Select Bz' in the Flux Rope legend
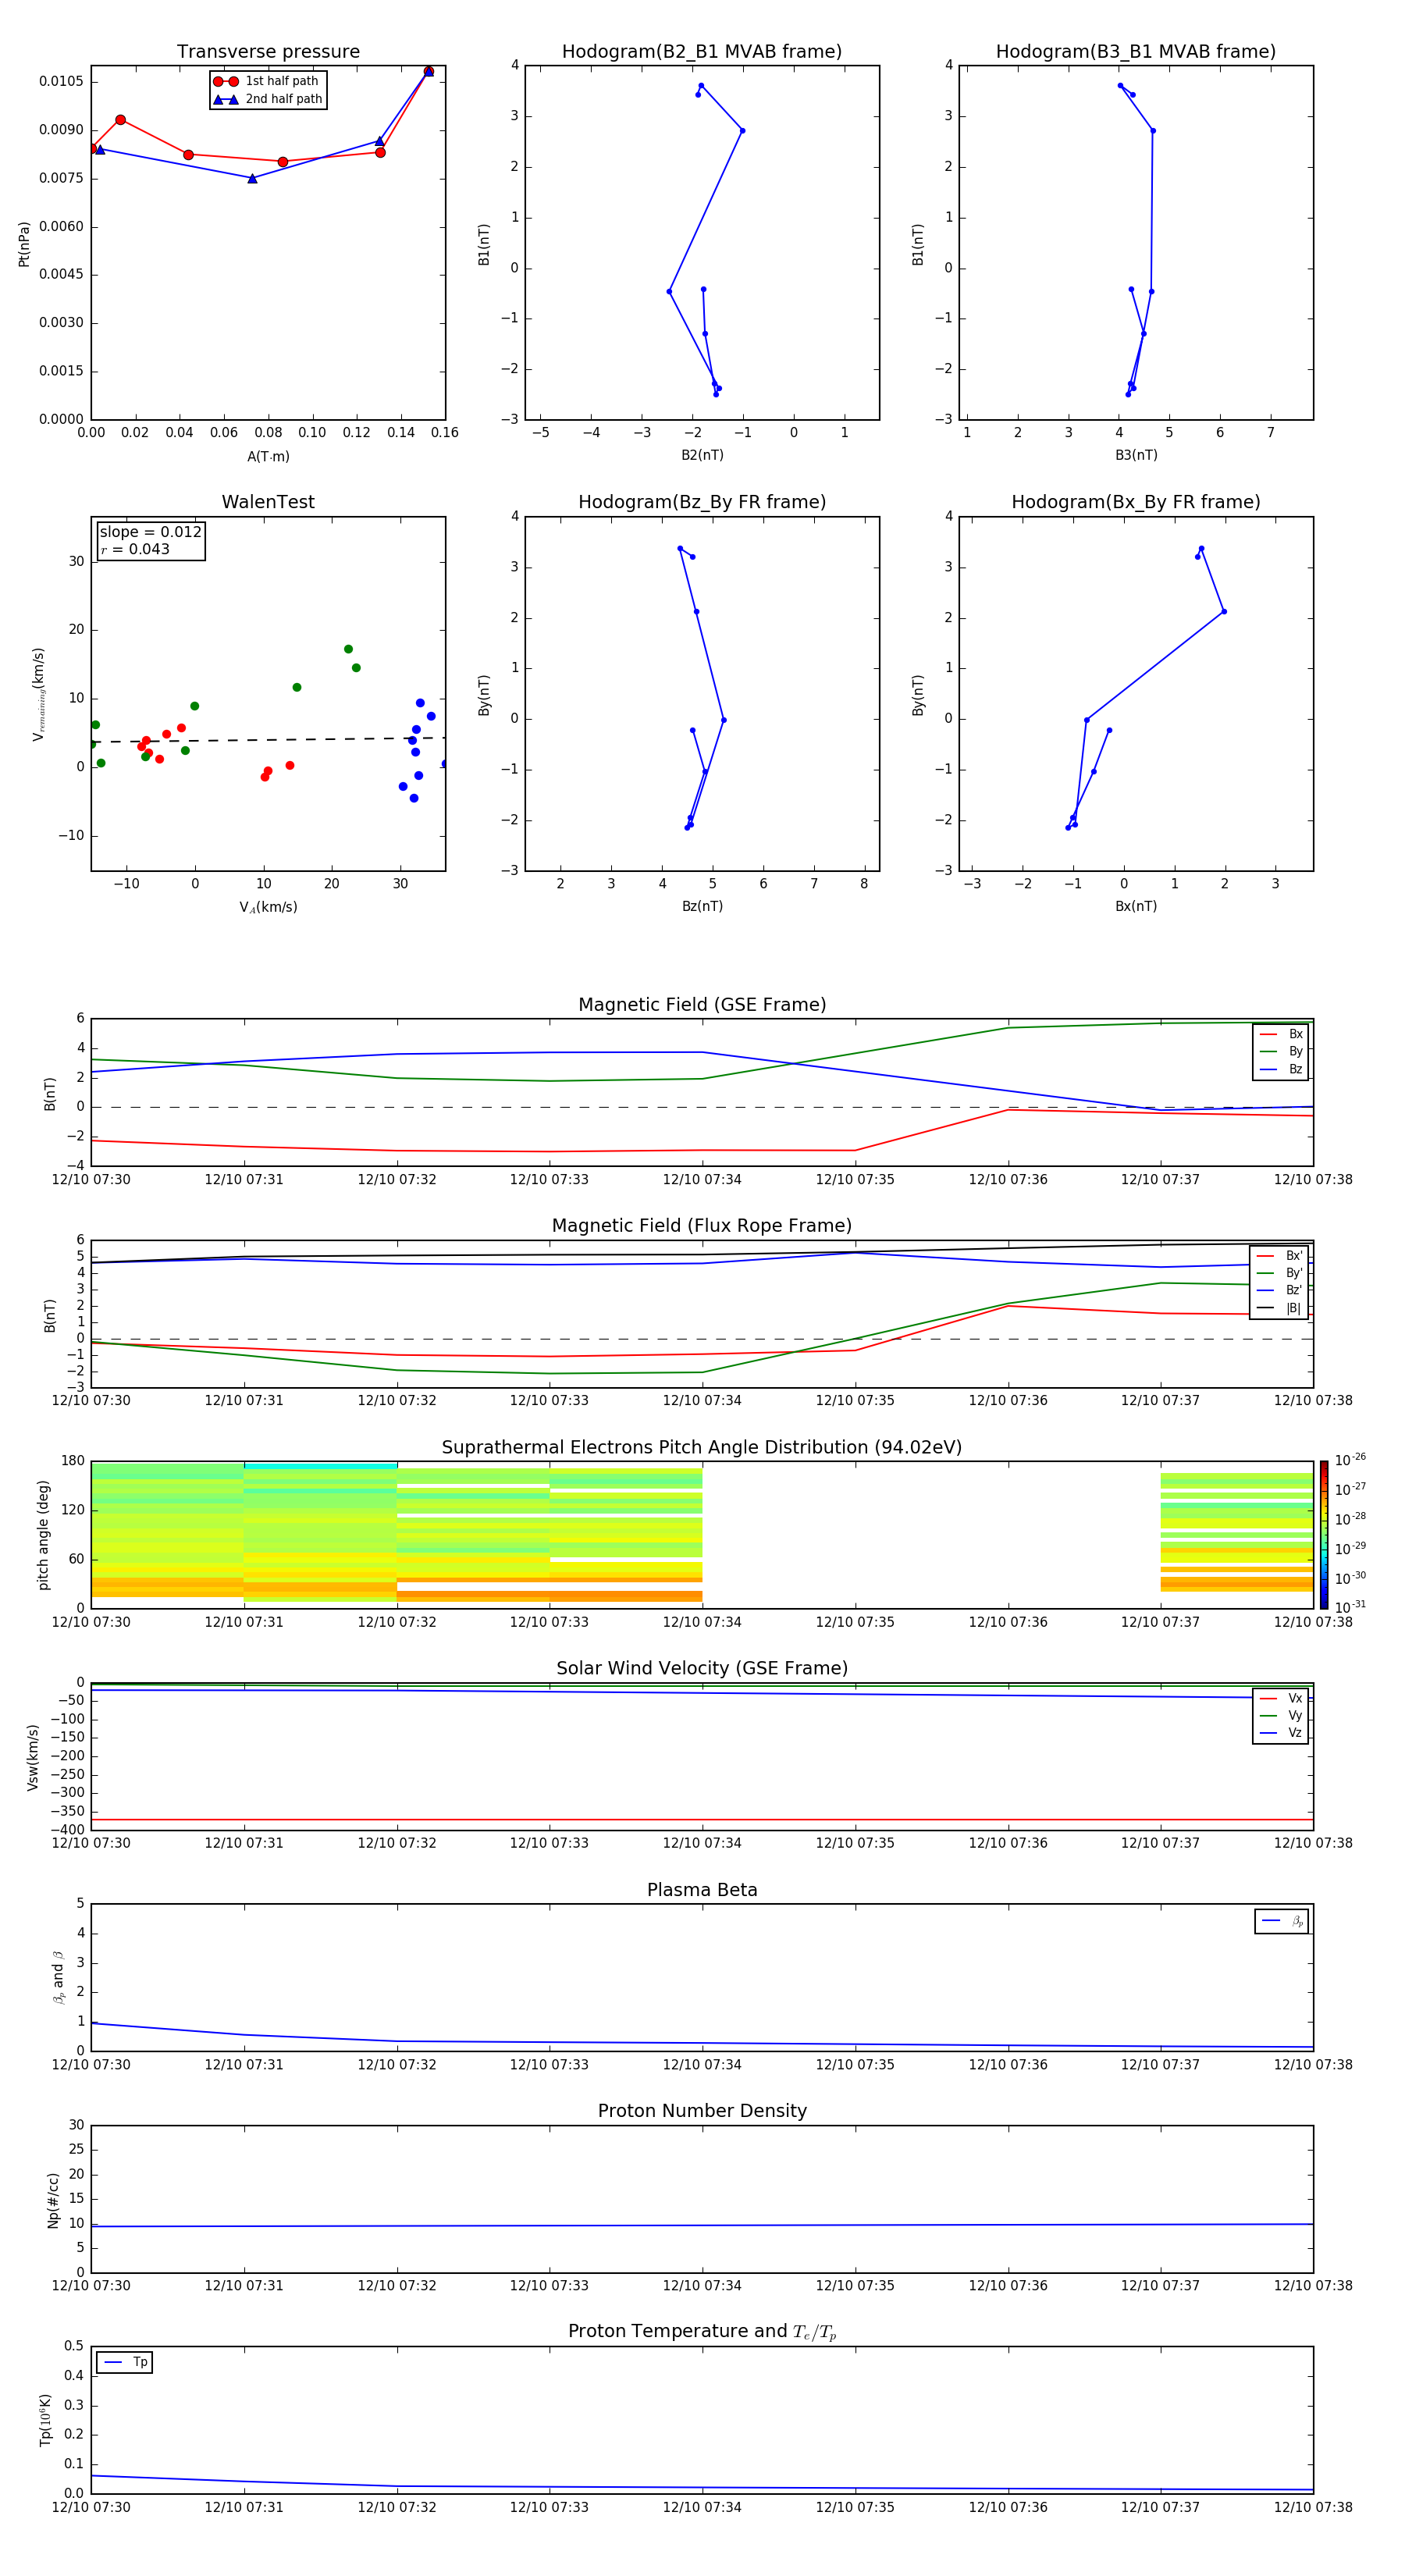The width and height of the screenshot is (1405, 2576). 1279,1290
